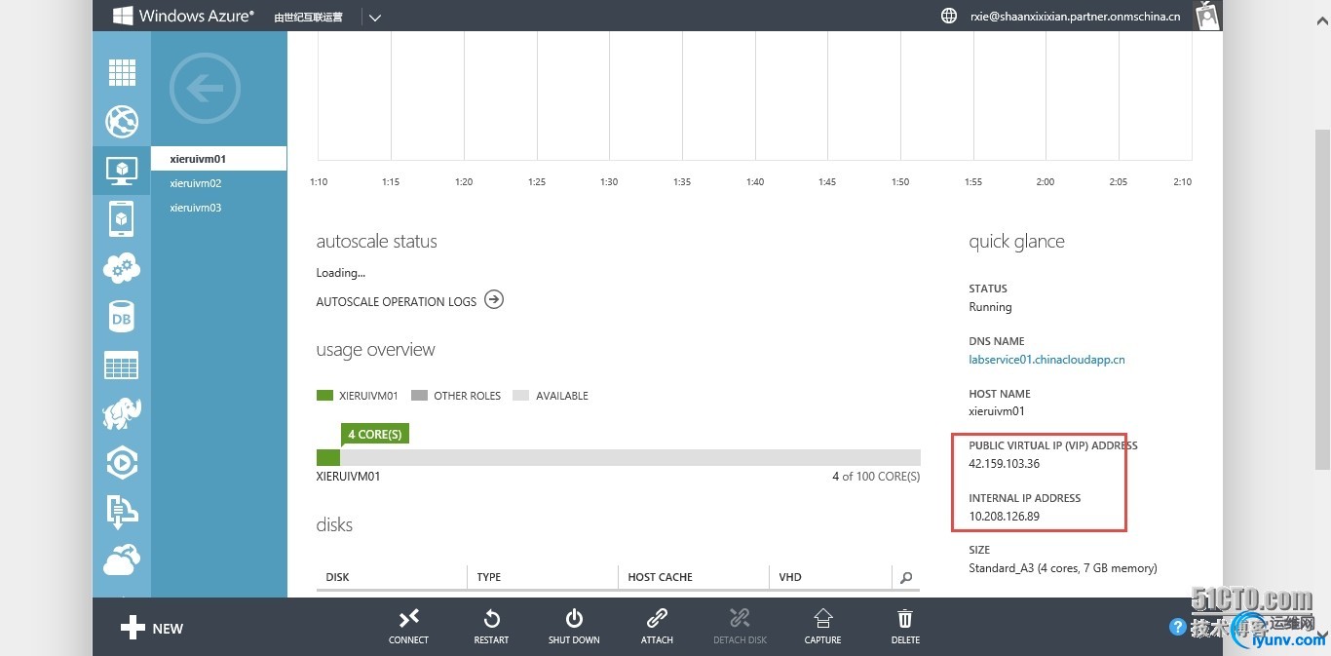1331x656 pixels.
Task: Restart the virtual machine
Action: pos(491,625)
